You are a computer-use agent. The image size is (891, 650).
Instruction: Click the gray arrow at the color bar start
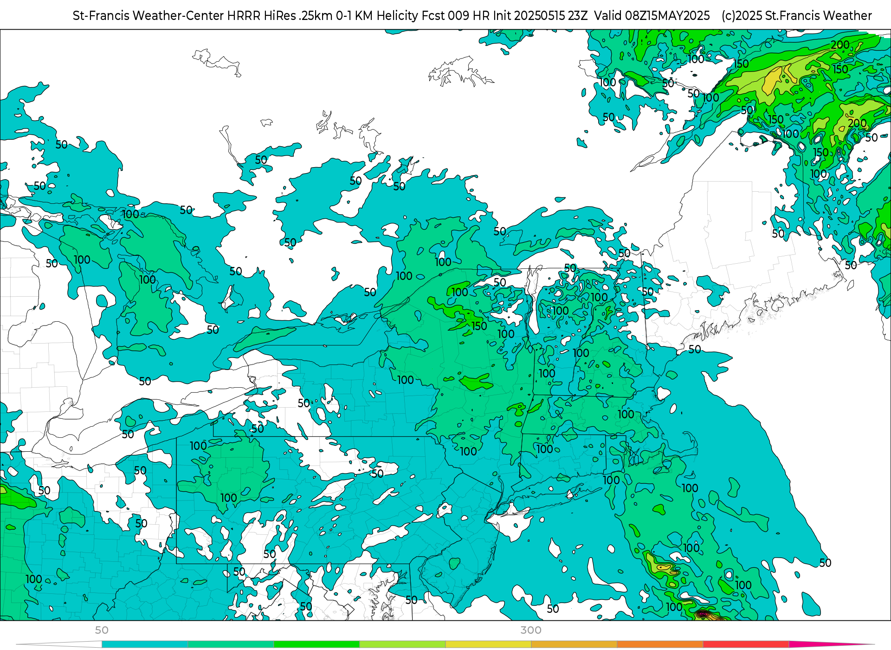click(x=59, y=644)
